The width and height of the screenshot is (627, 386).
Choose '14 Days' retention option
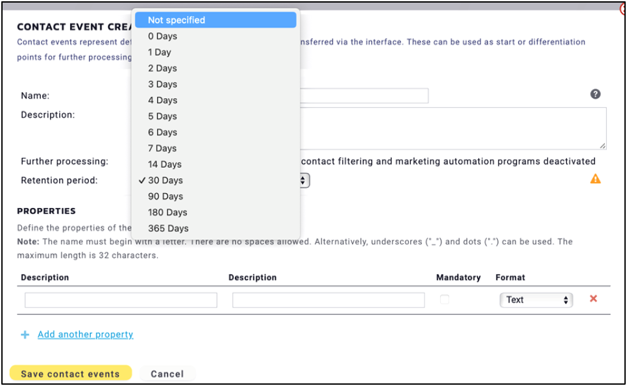coord(215,164)
